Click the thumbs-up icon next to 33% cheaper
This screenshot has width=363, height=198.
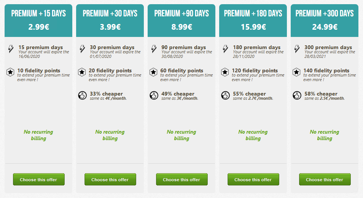(x=82, y=96)
